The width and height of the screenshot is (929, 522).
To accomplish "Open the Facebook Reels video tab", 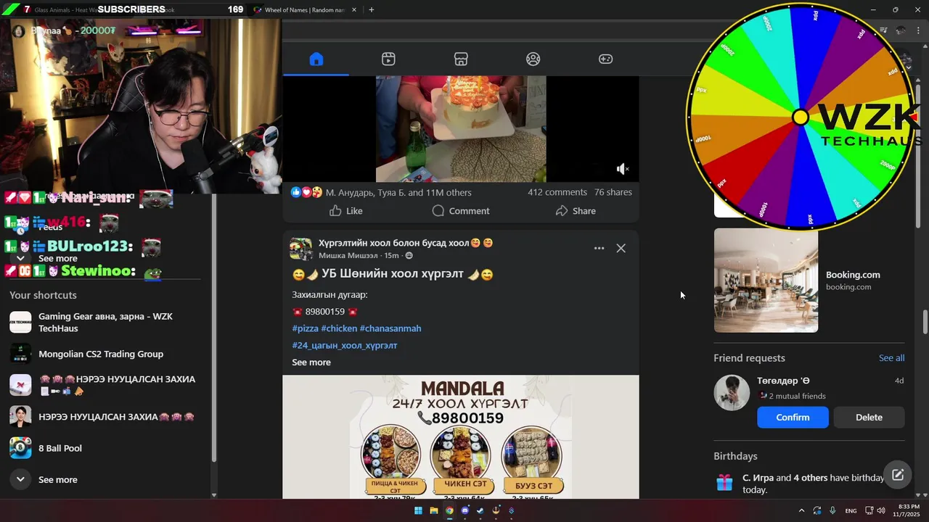I will point(388,59).
